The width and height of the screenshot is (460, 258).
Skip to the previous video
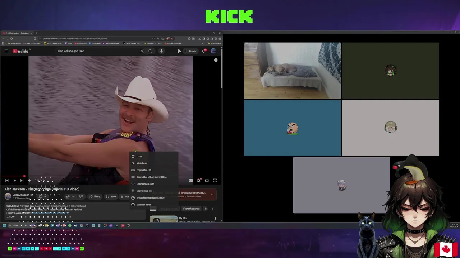click(7, 181)
